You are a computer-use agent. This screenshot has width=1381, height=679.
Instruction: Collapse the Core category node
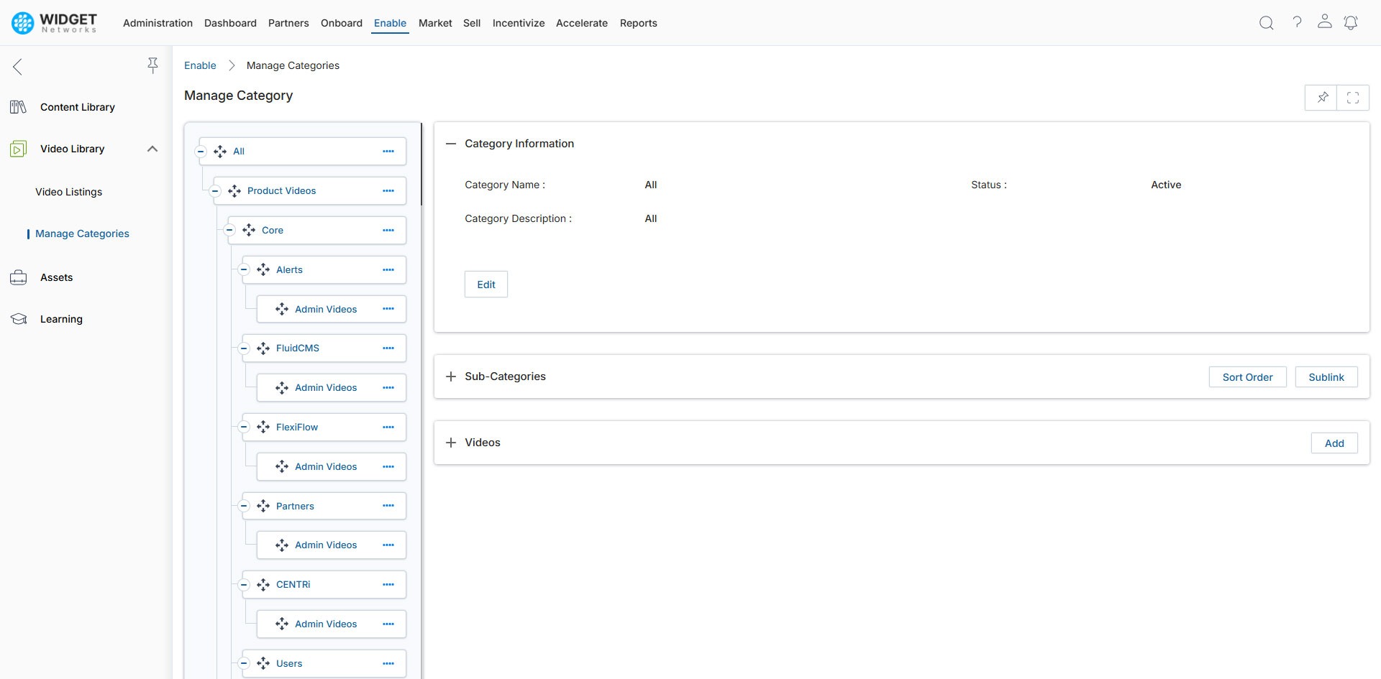[x=229, y=230]
